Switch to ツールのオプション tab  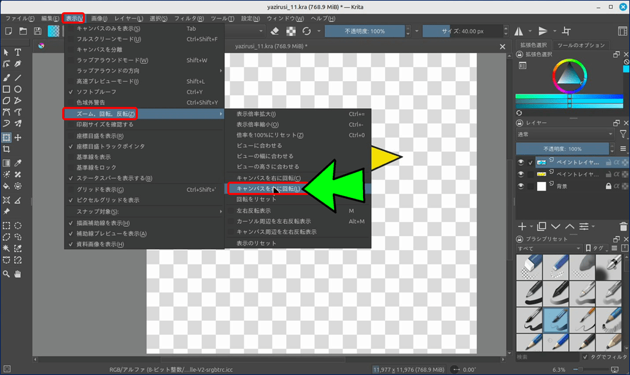pos(581,45)
